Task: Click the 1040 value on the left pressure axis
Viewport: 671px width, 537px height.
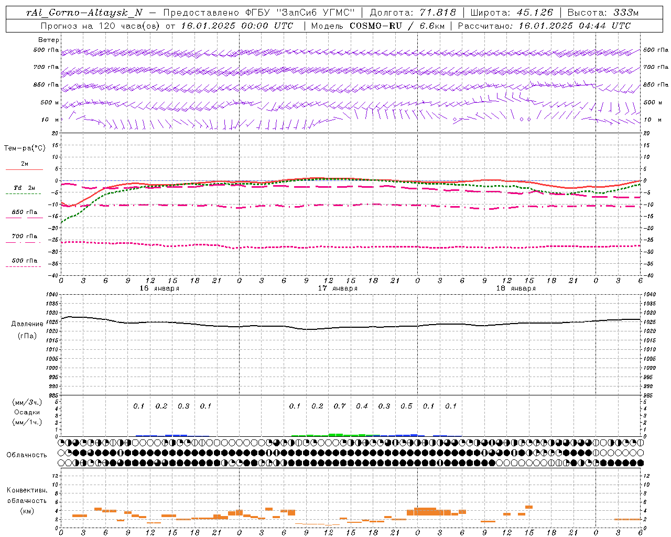Action: pos(51,295)
